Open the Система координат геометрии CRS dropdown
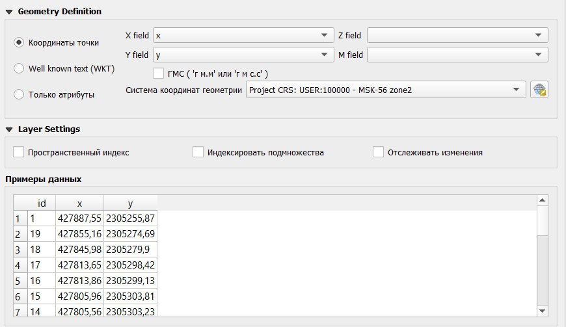Image resolution: width=566 pixels, height=327 pixels. tap(386, 90)
